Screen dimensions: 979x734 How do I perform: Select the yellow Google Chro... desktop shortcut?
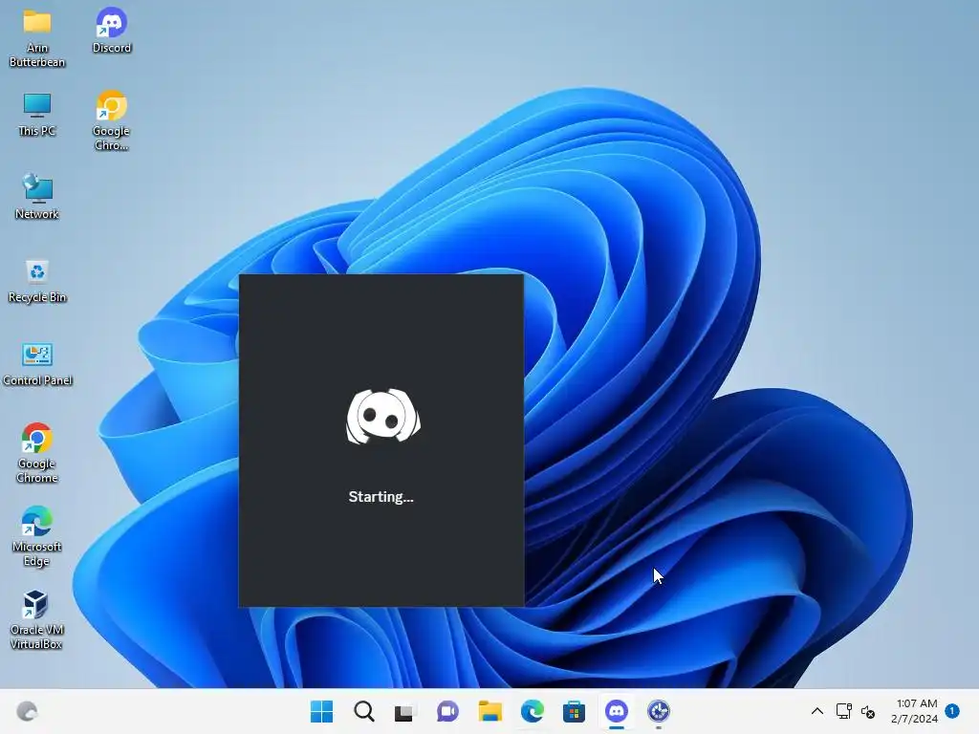[112, 121]
